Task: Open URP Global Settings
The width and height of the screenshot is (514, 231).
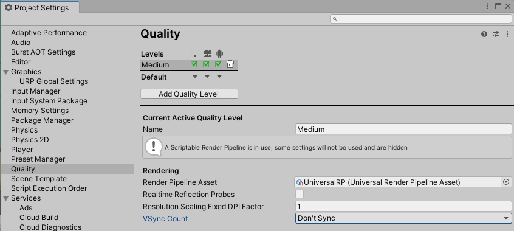Action: coord(53,81)
